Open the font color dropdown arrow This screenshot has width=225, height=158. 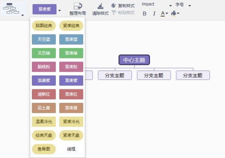tap(167, 14)
